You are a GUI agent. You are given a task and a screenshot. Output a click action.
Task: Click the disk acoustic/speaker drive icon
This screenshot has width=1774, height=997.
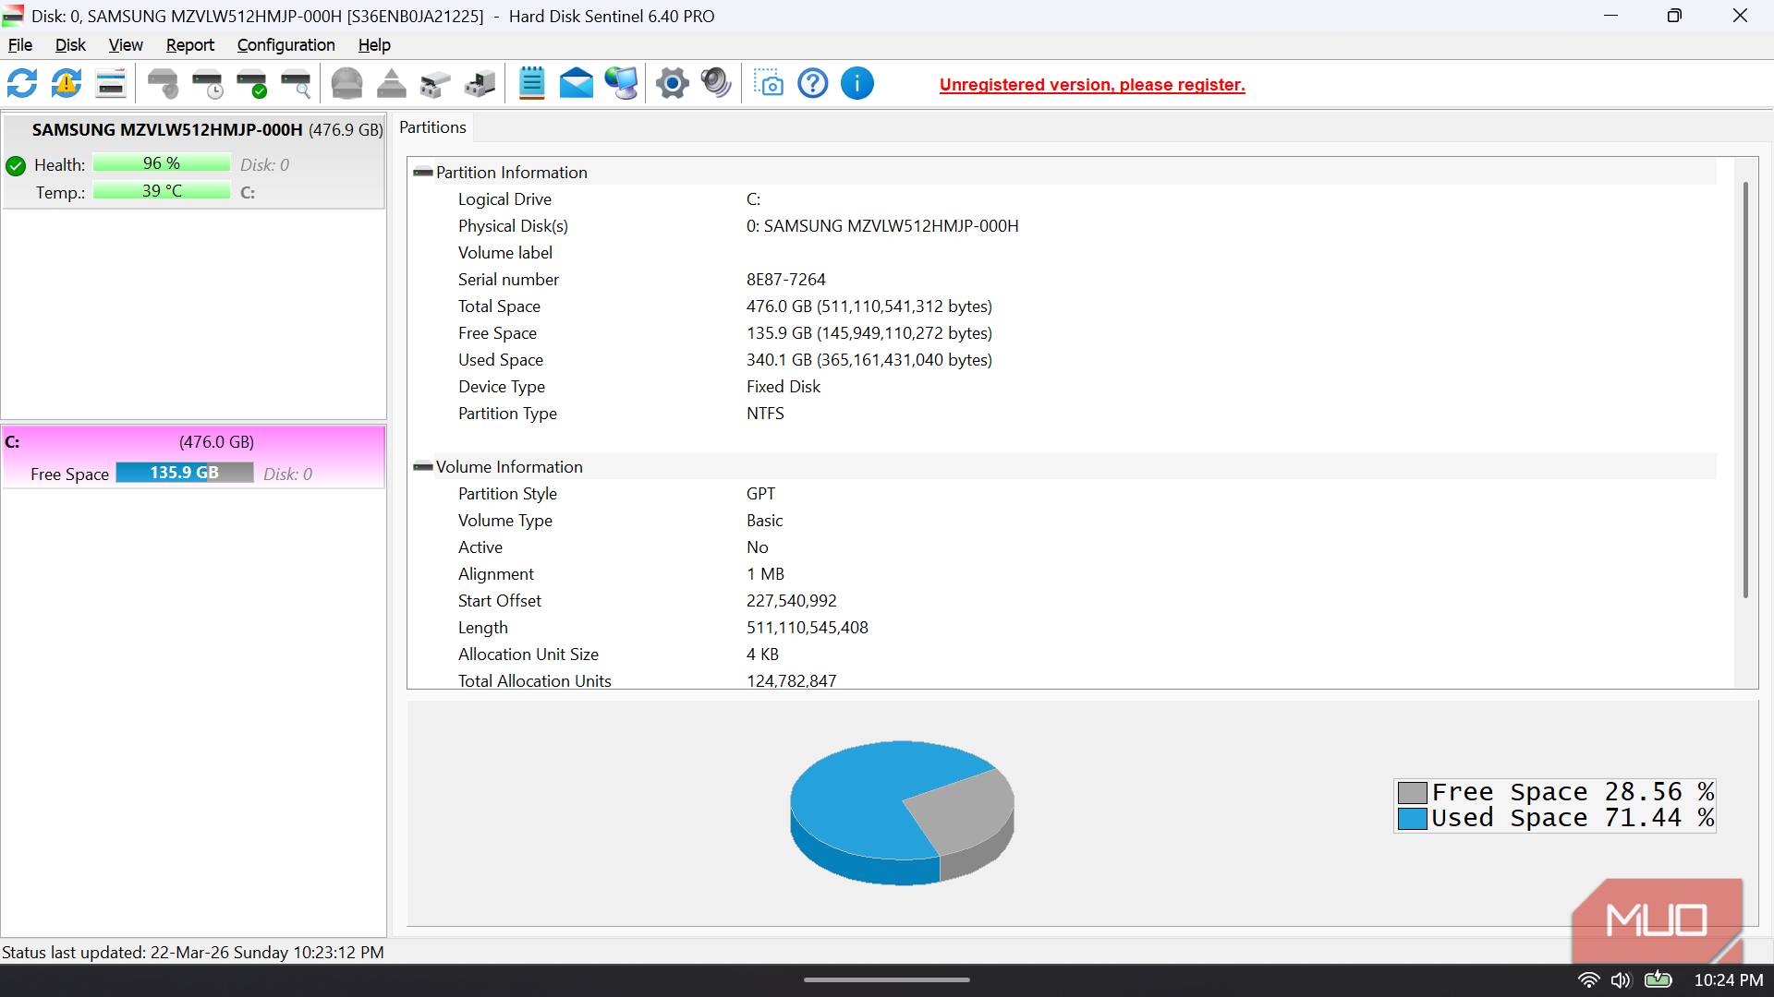click(x=164, y=84)
